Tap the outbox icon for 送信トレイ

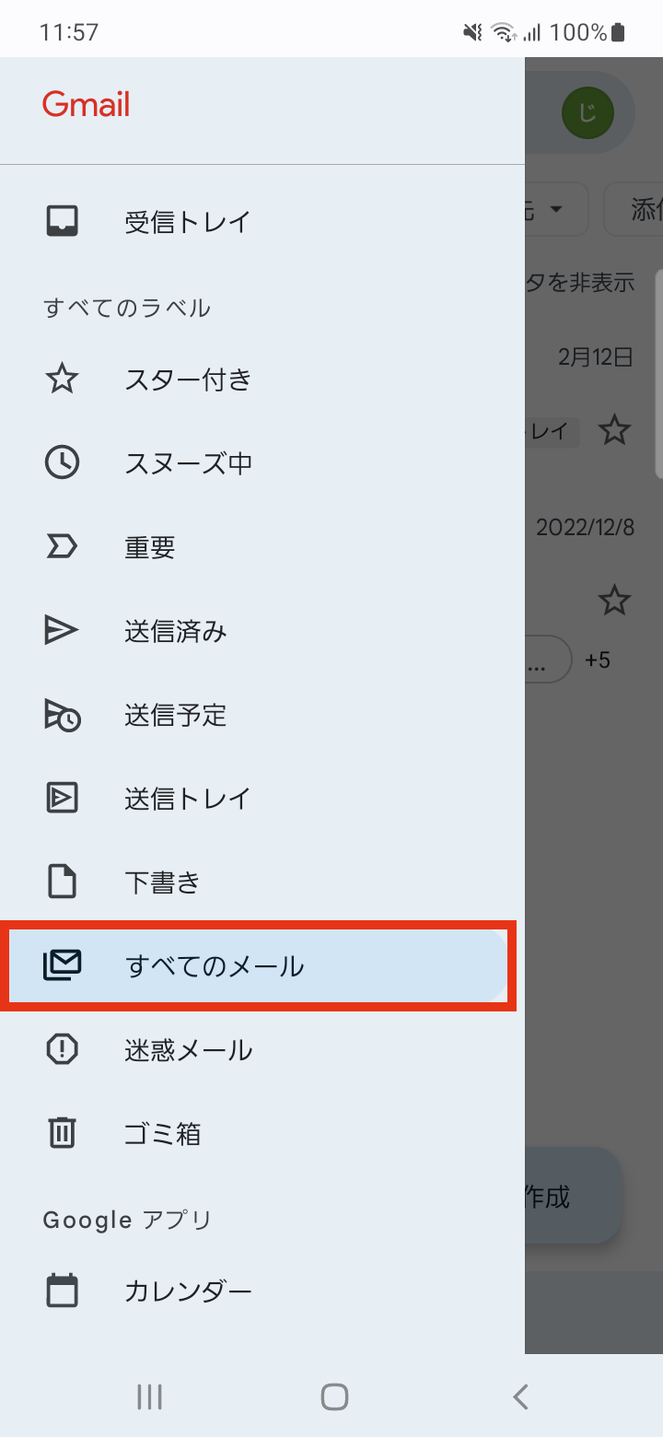click(62, 798)
